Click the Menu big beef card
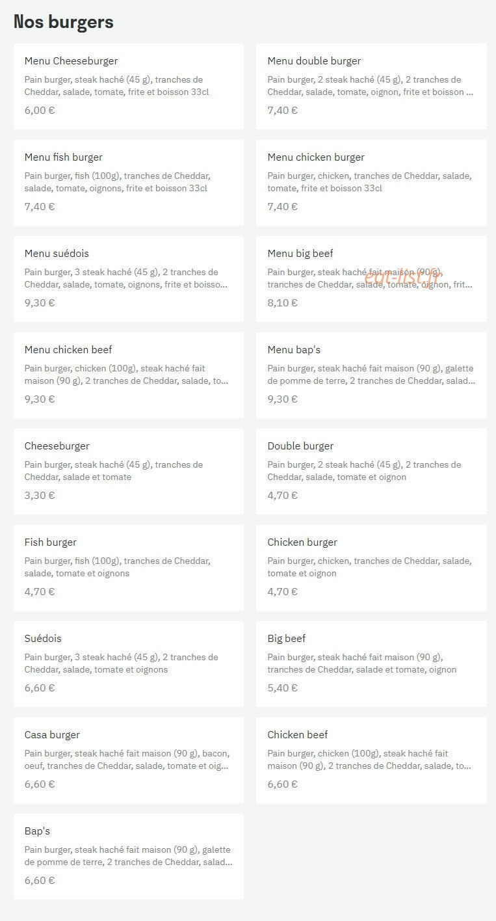 point(371,279)
